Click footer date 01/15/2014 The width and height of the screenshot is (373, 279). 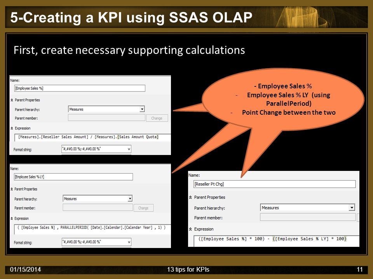pyautogui.click(x=26, y=270)
